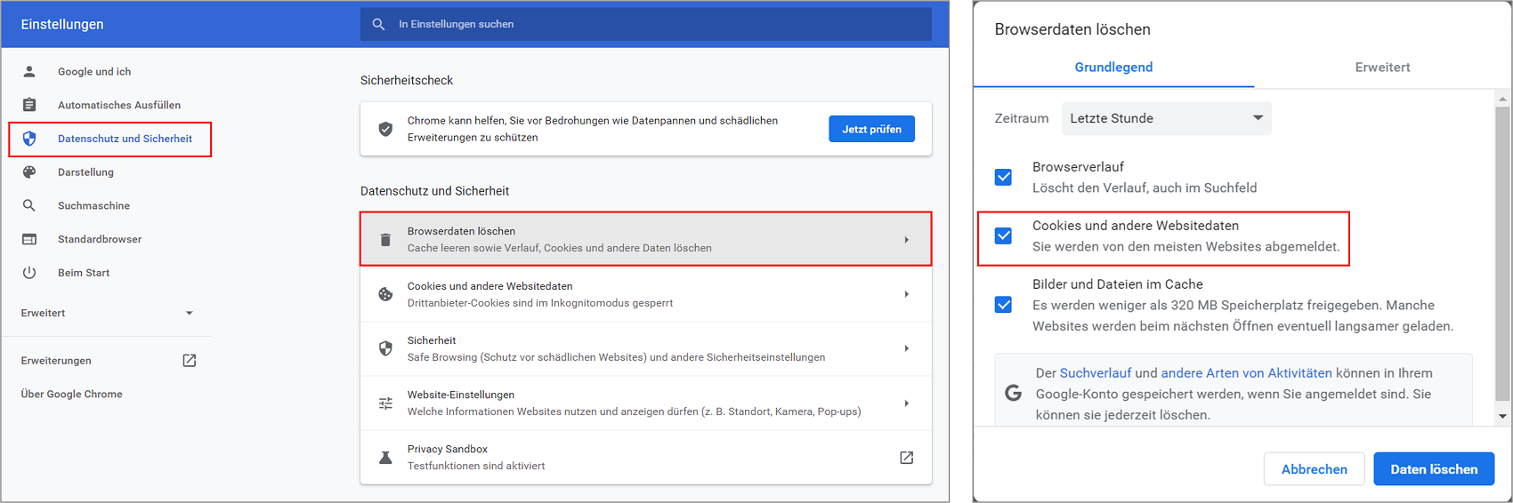Image resolution: width=1513 pixels, height=503 pixels.
Task: Click the arrow on Cookies und andere Websitedaten row
Action: 906,294
